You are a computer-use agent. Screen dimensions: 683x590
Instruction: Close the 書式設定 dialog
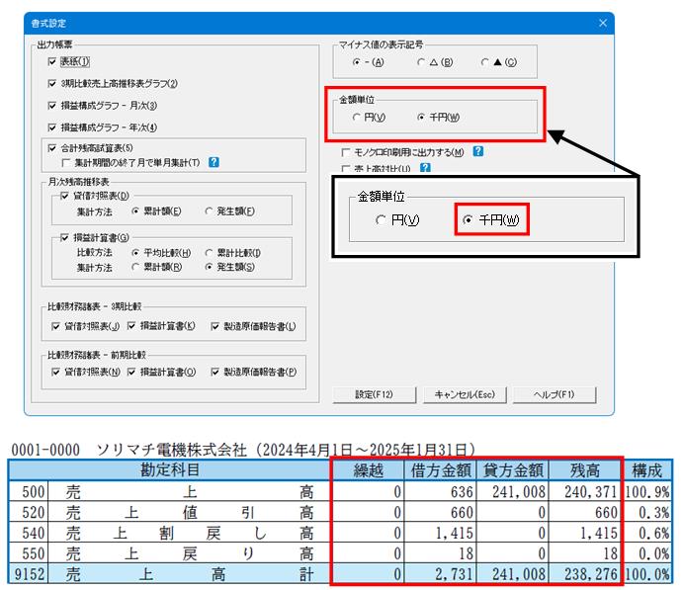click(602, 23)
